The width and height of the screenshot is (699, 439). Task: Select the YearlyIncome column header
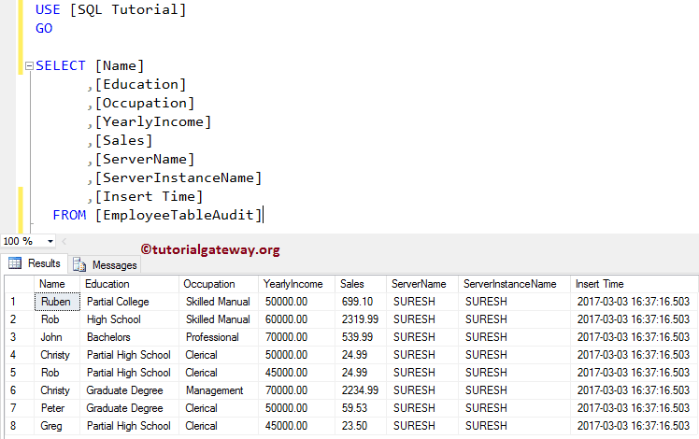coord(293,284)
